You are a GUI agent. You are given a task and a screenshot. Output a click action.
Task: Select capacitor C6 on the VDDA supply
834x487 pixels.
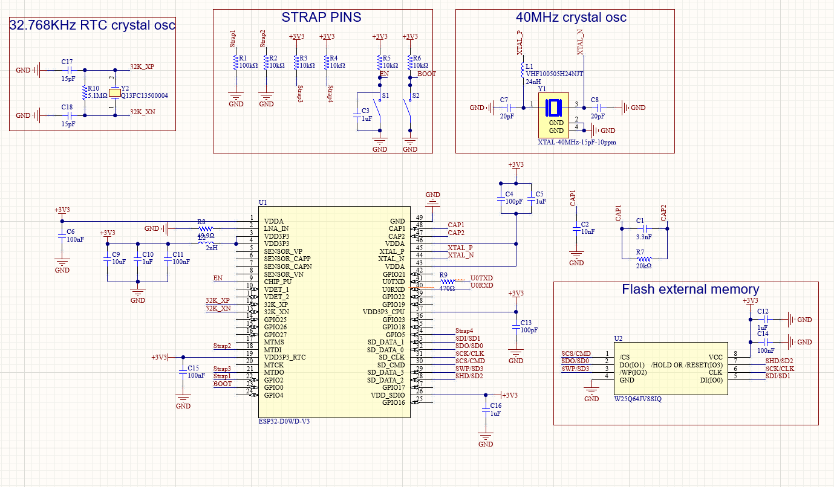click(x=61, y=236)
